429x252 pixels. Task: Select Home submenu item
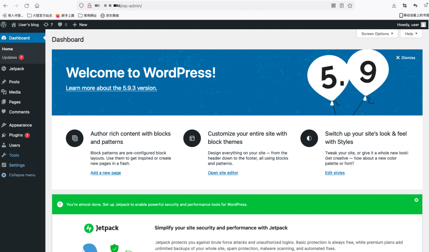[8, 49]
